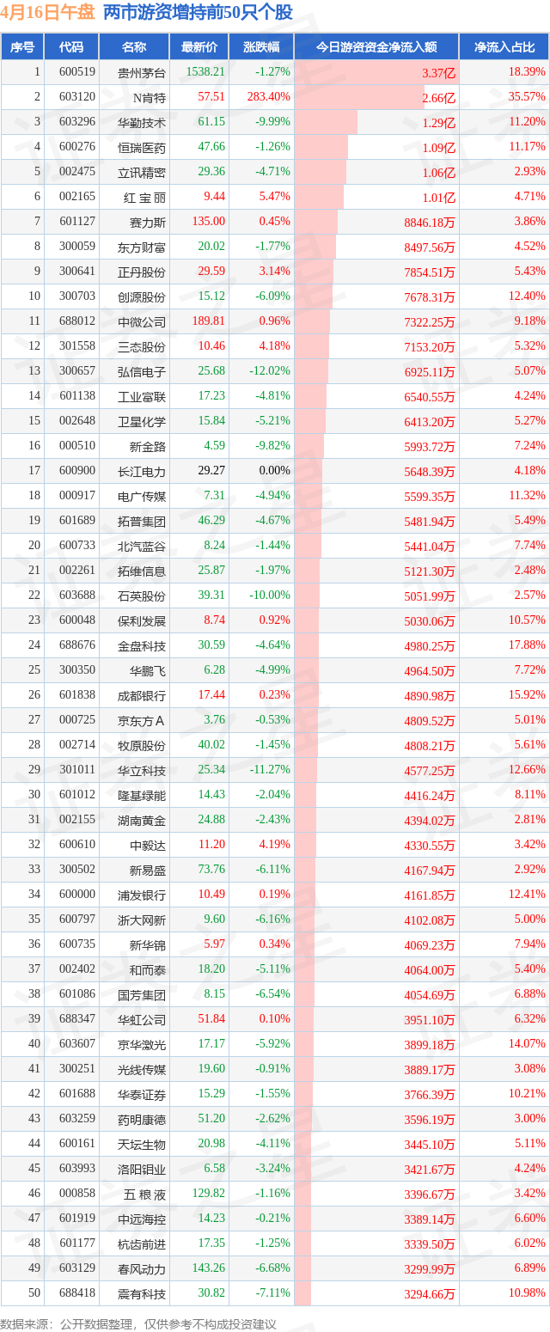Select the stock name 国芳集团
The image size is (550, 1332).
pyautogui.click(x=142, y=994)
